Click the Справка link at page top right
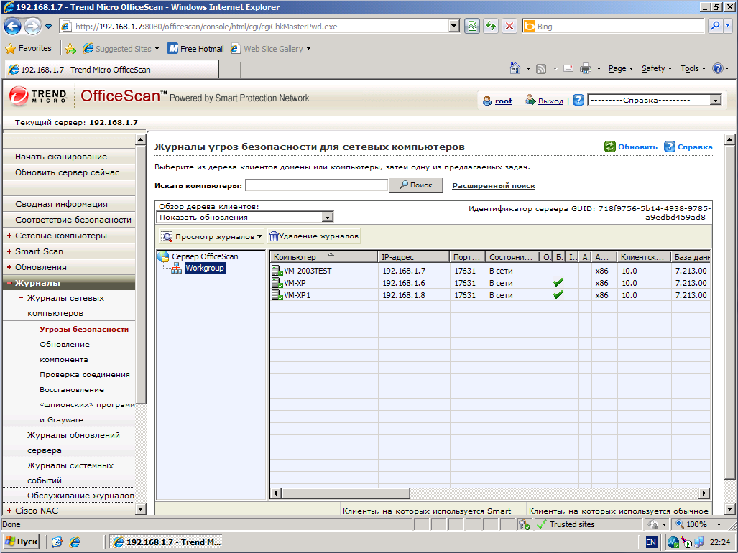 695,147
